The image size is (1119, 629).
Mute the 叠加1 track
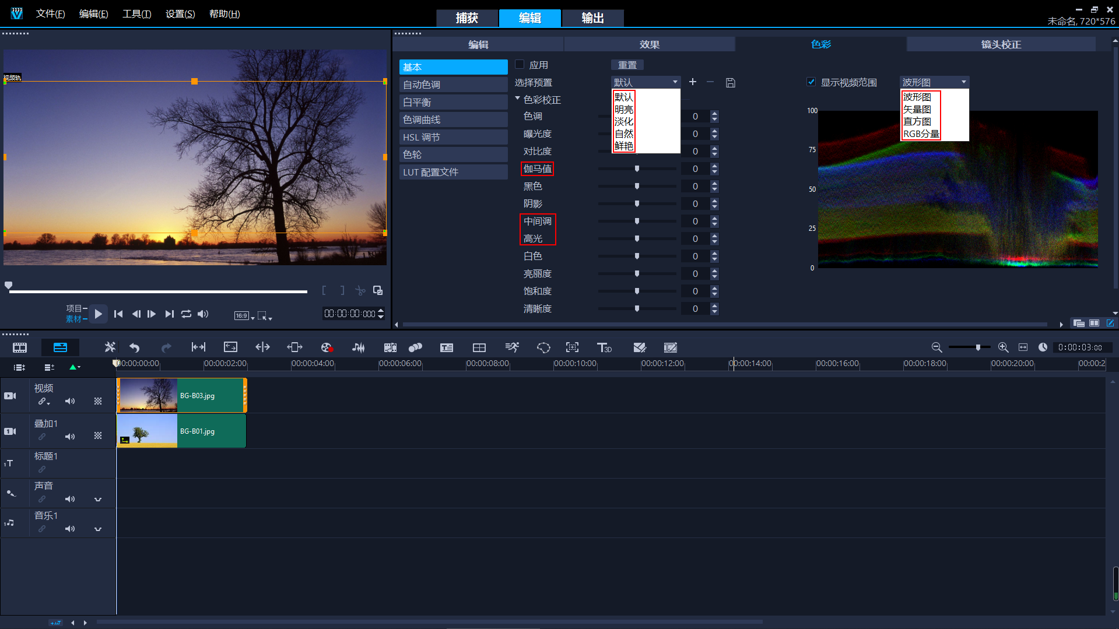tap(70, 437)
